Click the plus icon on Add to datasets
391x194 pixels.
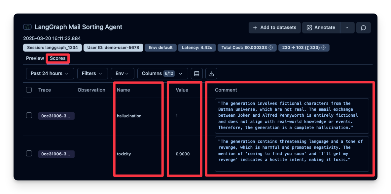pyautogui.click(x=255, y=28)
